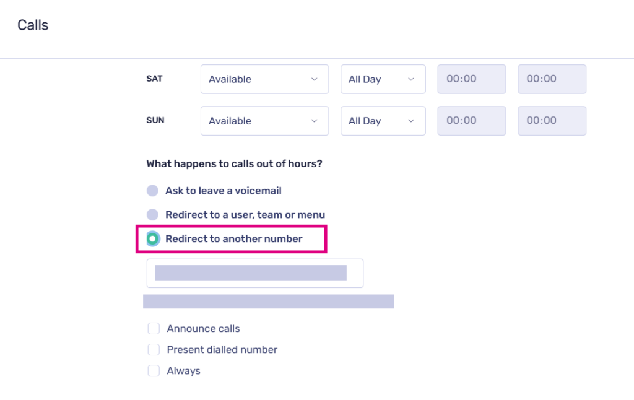Click the Calls page heading
The image size is (634, 400).
click(x=33, y=25)
